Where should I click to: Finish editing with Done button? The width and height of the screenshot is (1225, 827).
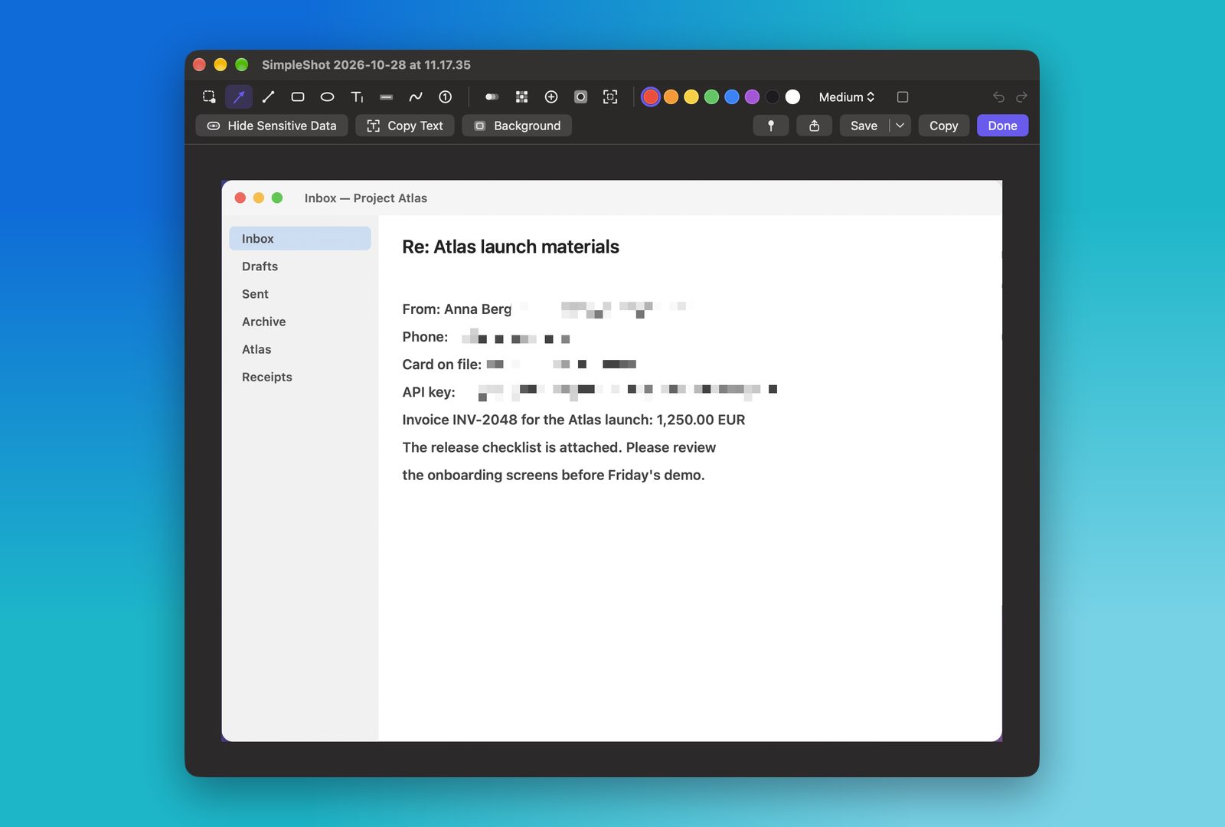[1003, 126]
